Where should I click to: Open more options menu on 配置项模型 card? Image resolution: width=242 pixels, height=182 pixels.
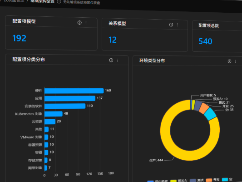tap(86, 23)
